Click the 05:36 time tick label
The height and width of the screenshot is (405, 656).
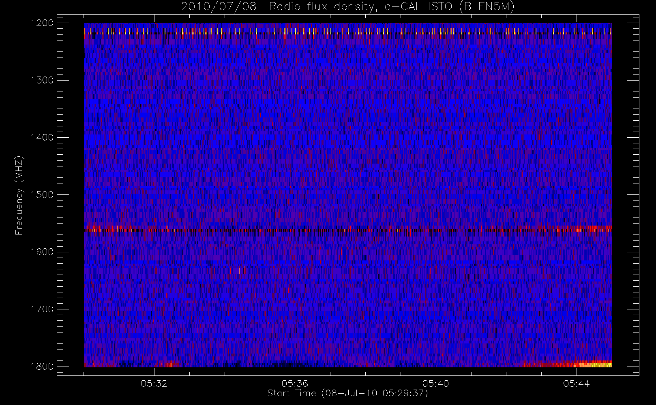295,384
